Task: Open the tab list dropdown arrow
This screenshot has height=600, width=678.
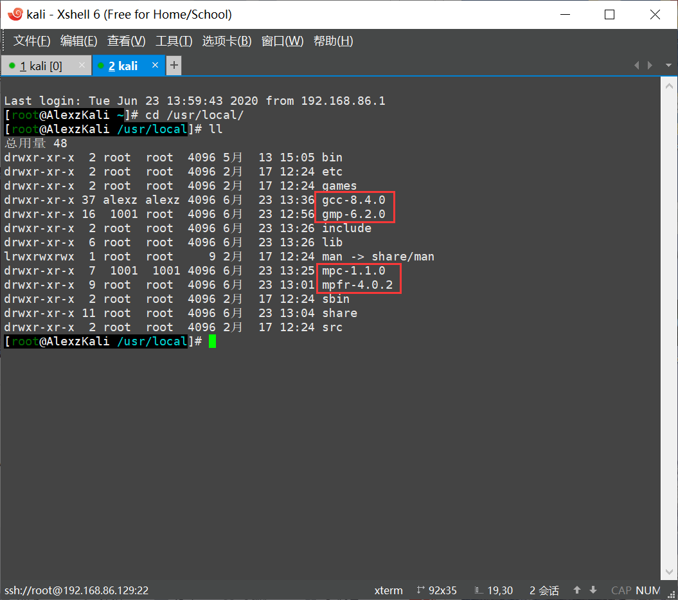Action: pyautogui.click(x=668, y=65)
